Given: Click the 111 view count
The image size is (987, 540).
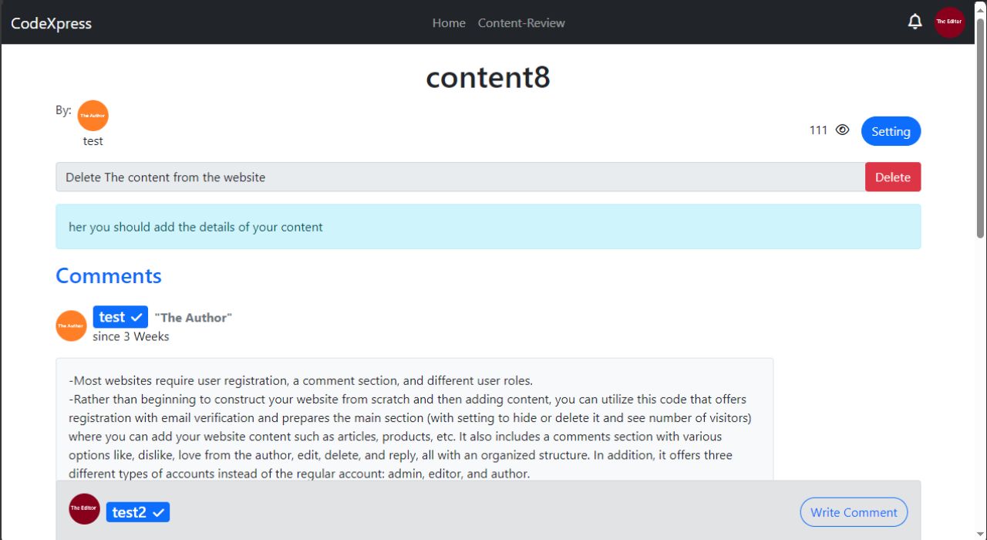Looking at the screenshot, I should (818, 130).
